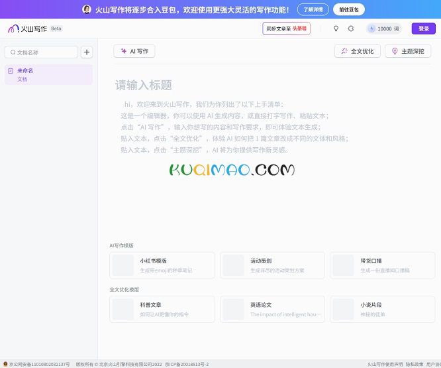Choose the 小红书模版 template card
This screenshot has width=441, height=368.
162,265
